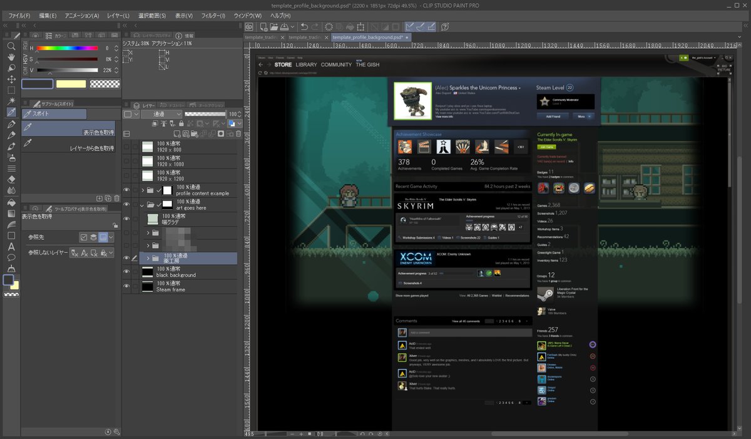
Task: Select the Eyedropper tool in the toolbar
Action: (x=11, y=112)
